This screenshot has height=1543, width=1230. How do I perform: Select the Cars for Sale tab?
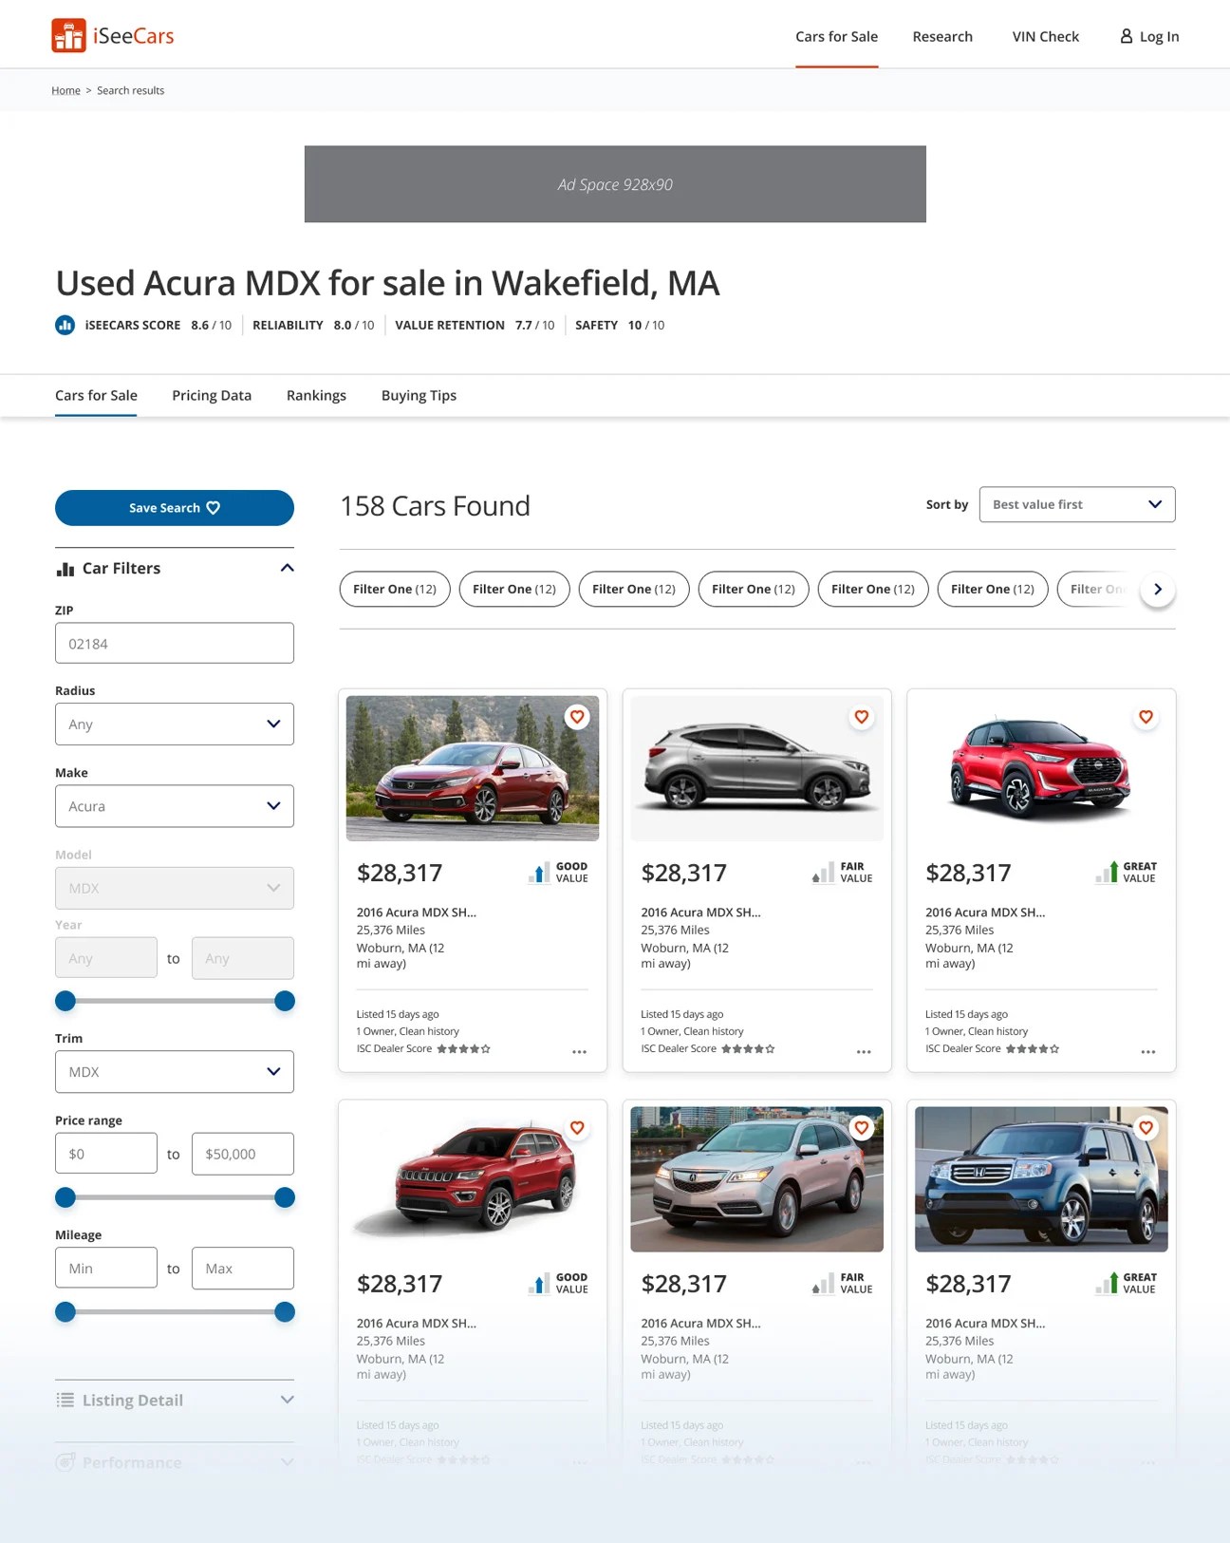(x=96, y=395)
